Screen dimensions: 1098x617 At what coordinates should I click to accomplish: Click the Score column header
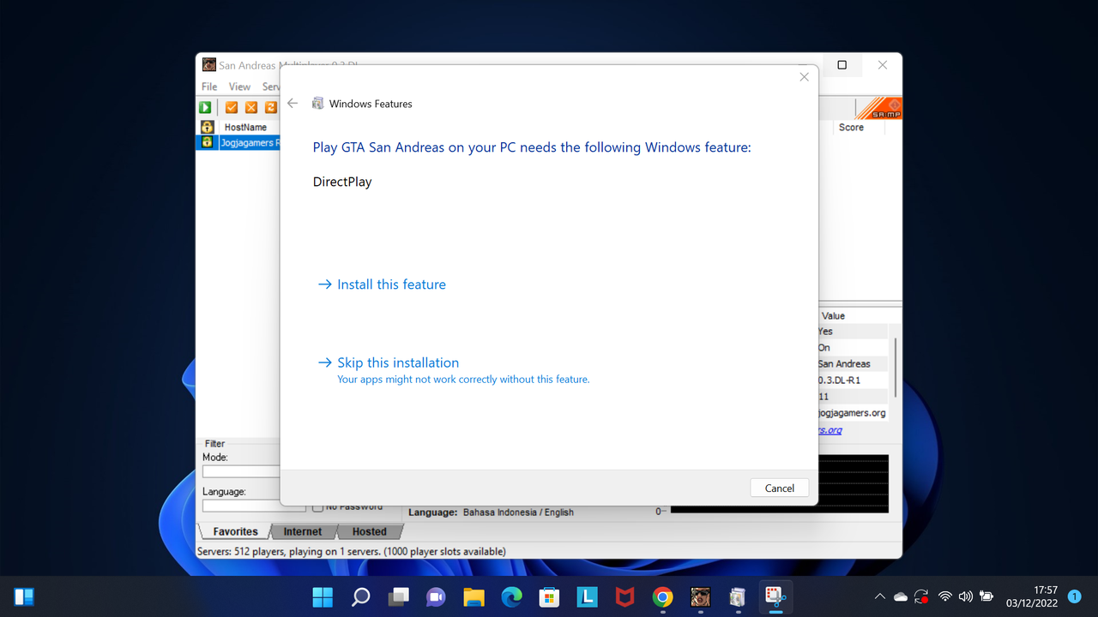tap(851, 127)
